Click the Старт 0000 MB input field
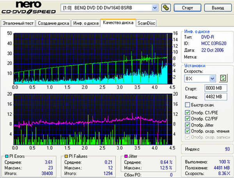Image resolution: width=234 pixels, height=178 pixels. pyautogui.click(x=216, y=88)
